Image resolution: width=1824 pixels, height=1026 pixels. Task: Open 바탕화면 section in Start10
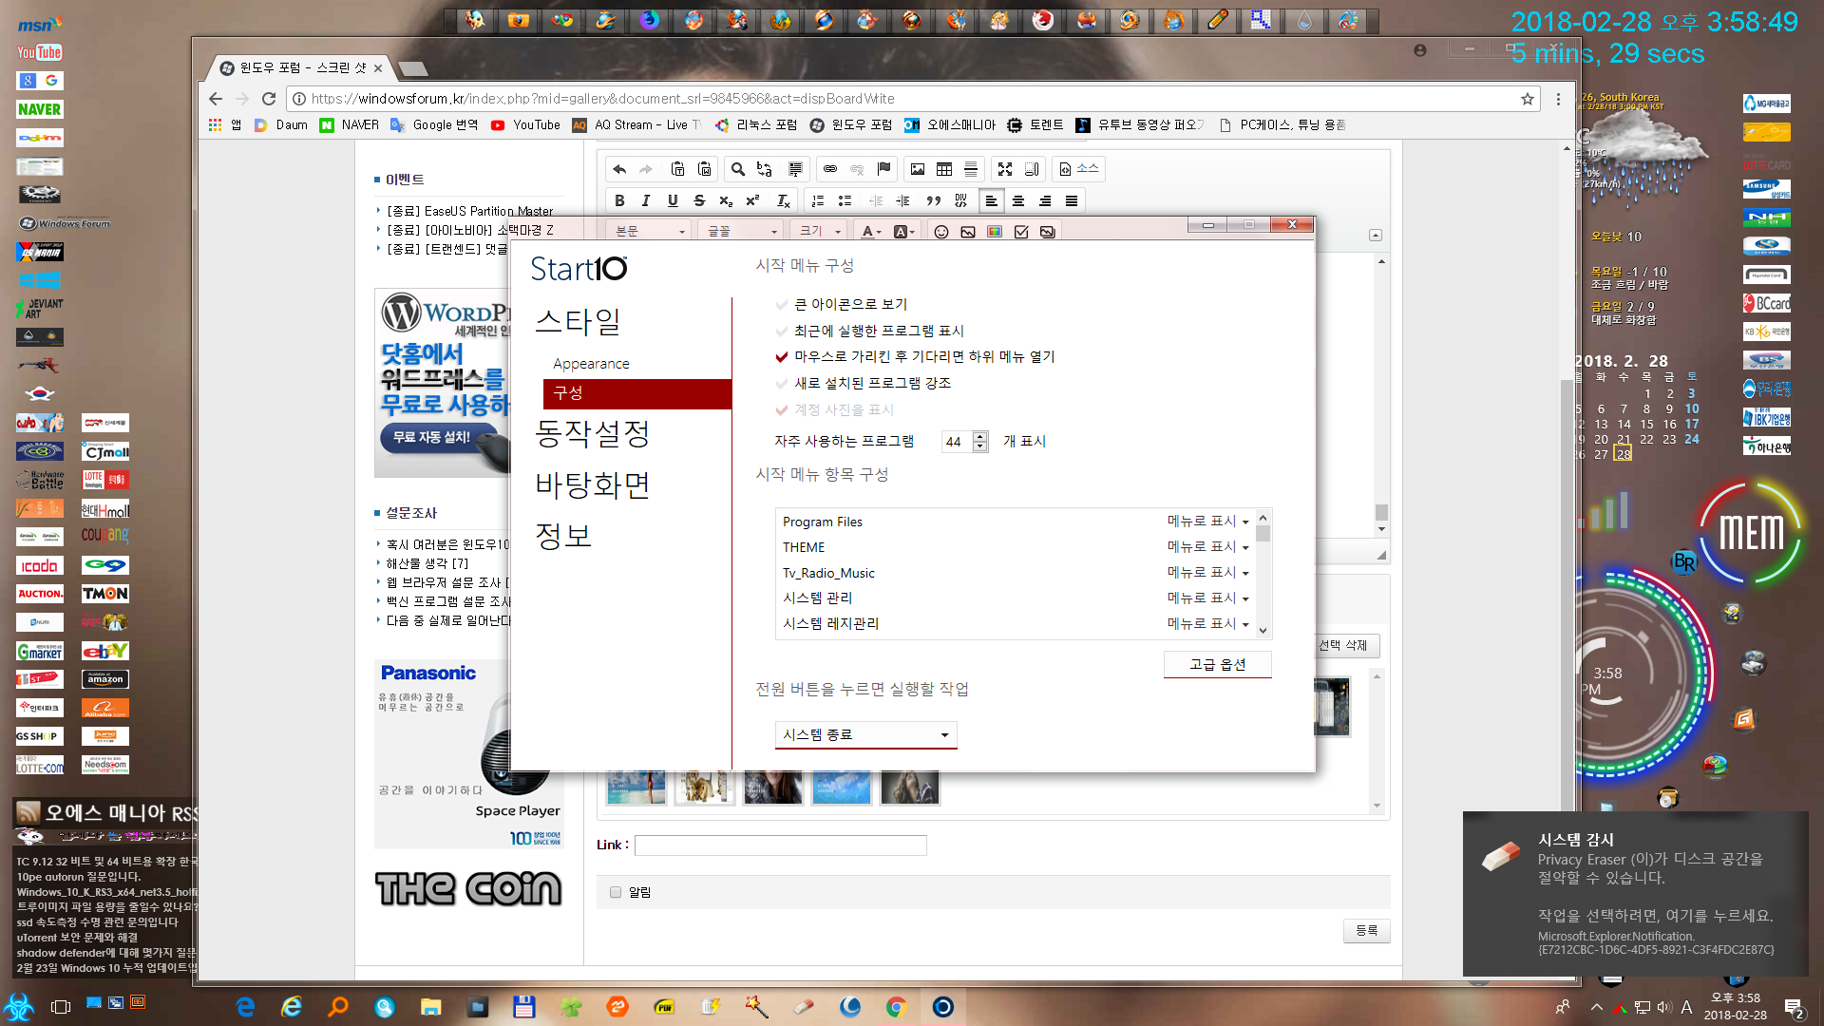click(593, 485)
